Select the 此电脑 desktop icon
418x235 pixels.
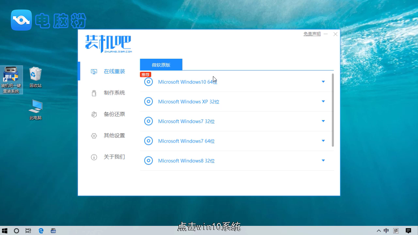pos(36,110)
